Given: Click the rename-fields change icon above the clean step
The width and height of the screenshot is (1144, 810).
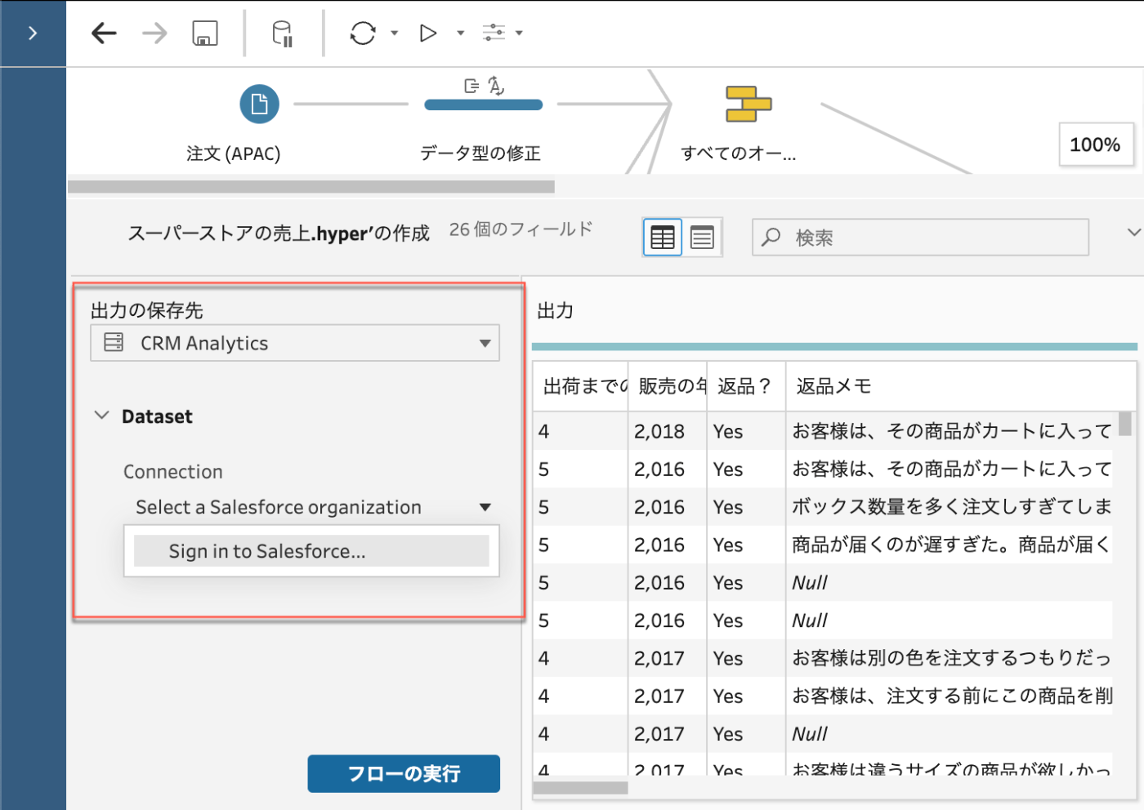Looking at the screenshot, I should coord(471,86).
